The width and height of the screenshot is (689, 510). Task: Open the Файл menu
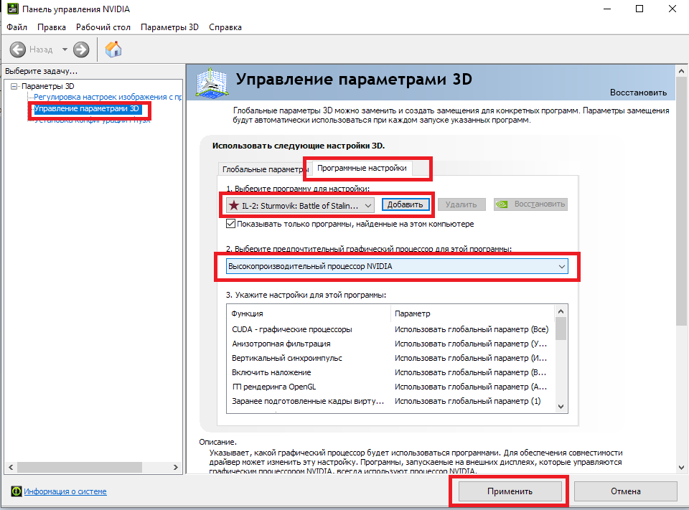17,27
